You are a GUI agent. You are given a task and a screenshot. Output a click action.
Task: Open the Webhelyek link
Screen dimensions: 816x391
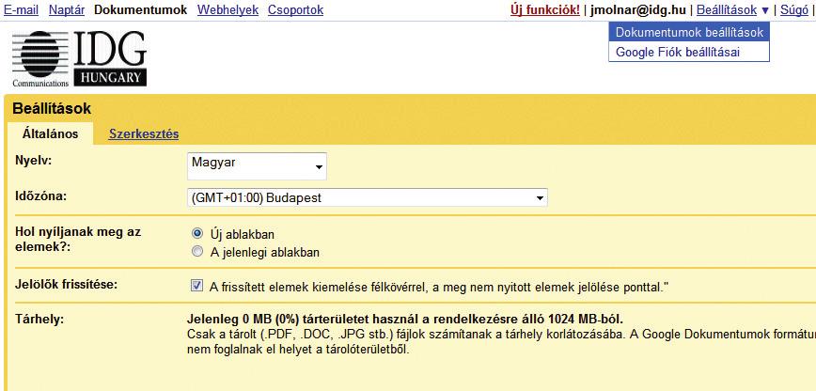click(228, 10)
